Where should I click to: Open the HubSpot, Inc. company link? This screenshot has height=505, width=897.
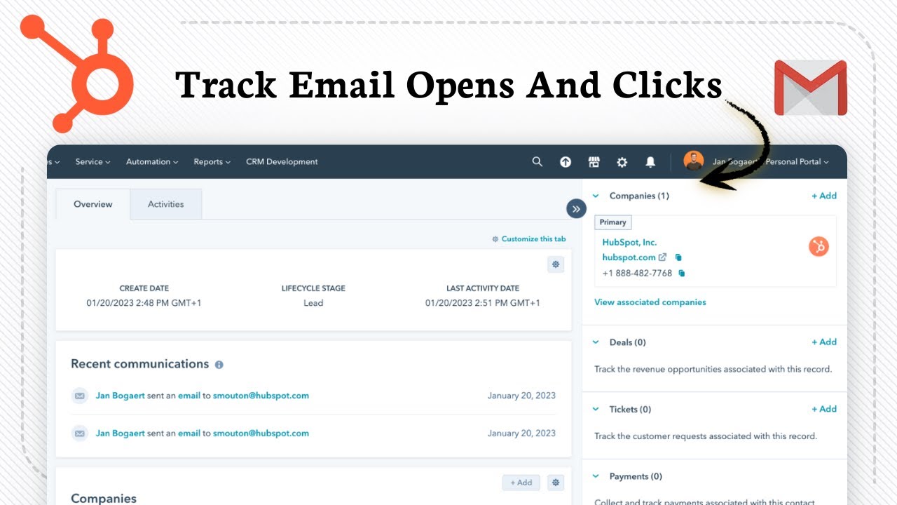(629, 243)
